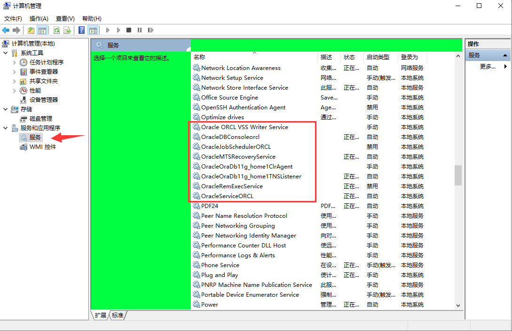This screenshot has width=512, height=331.
Task: Go back with the blue left arrow toolbar icon
Action: (x=6, y=31)
